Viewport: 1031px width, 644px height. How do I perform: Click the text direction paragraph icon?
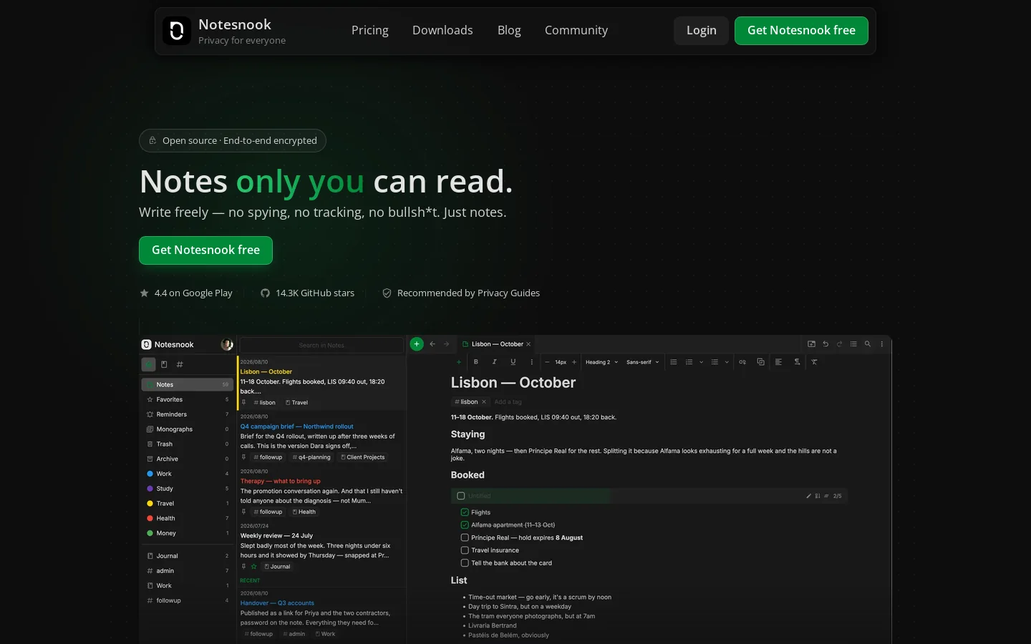797,362
